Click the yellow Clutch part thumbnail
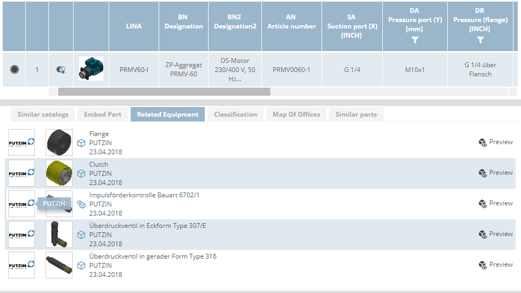The image size is (521, 293). [x=59, y=173]
